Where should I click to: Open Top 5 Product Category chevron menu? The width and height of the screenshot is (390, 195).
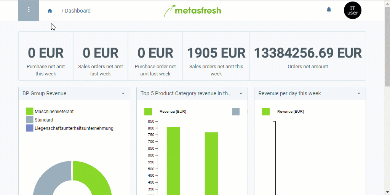[x=241, y=93]
